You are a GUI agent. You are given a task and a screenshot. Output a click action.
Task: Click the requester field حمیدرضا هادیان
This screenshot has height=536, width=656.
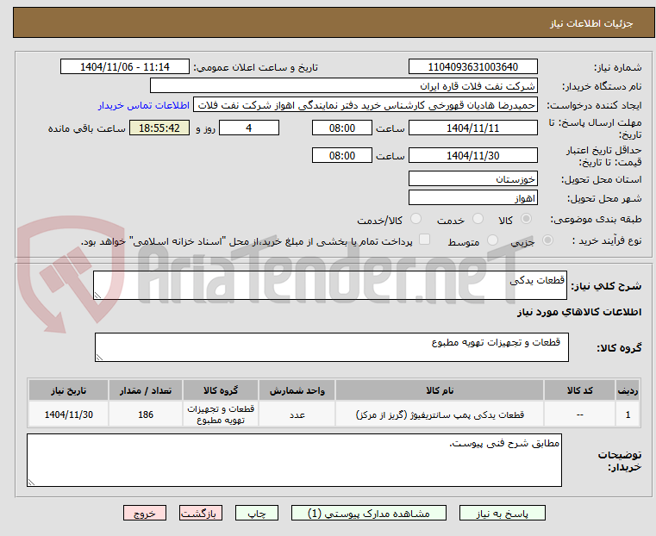click(365, 105)
